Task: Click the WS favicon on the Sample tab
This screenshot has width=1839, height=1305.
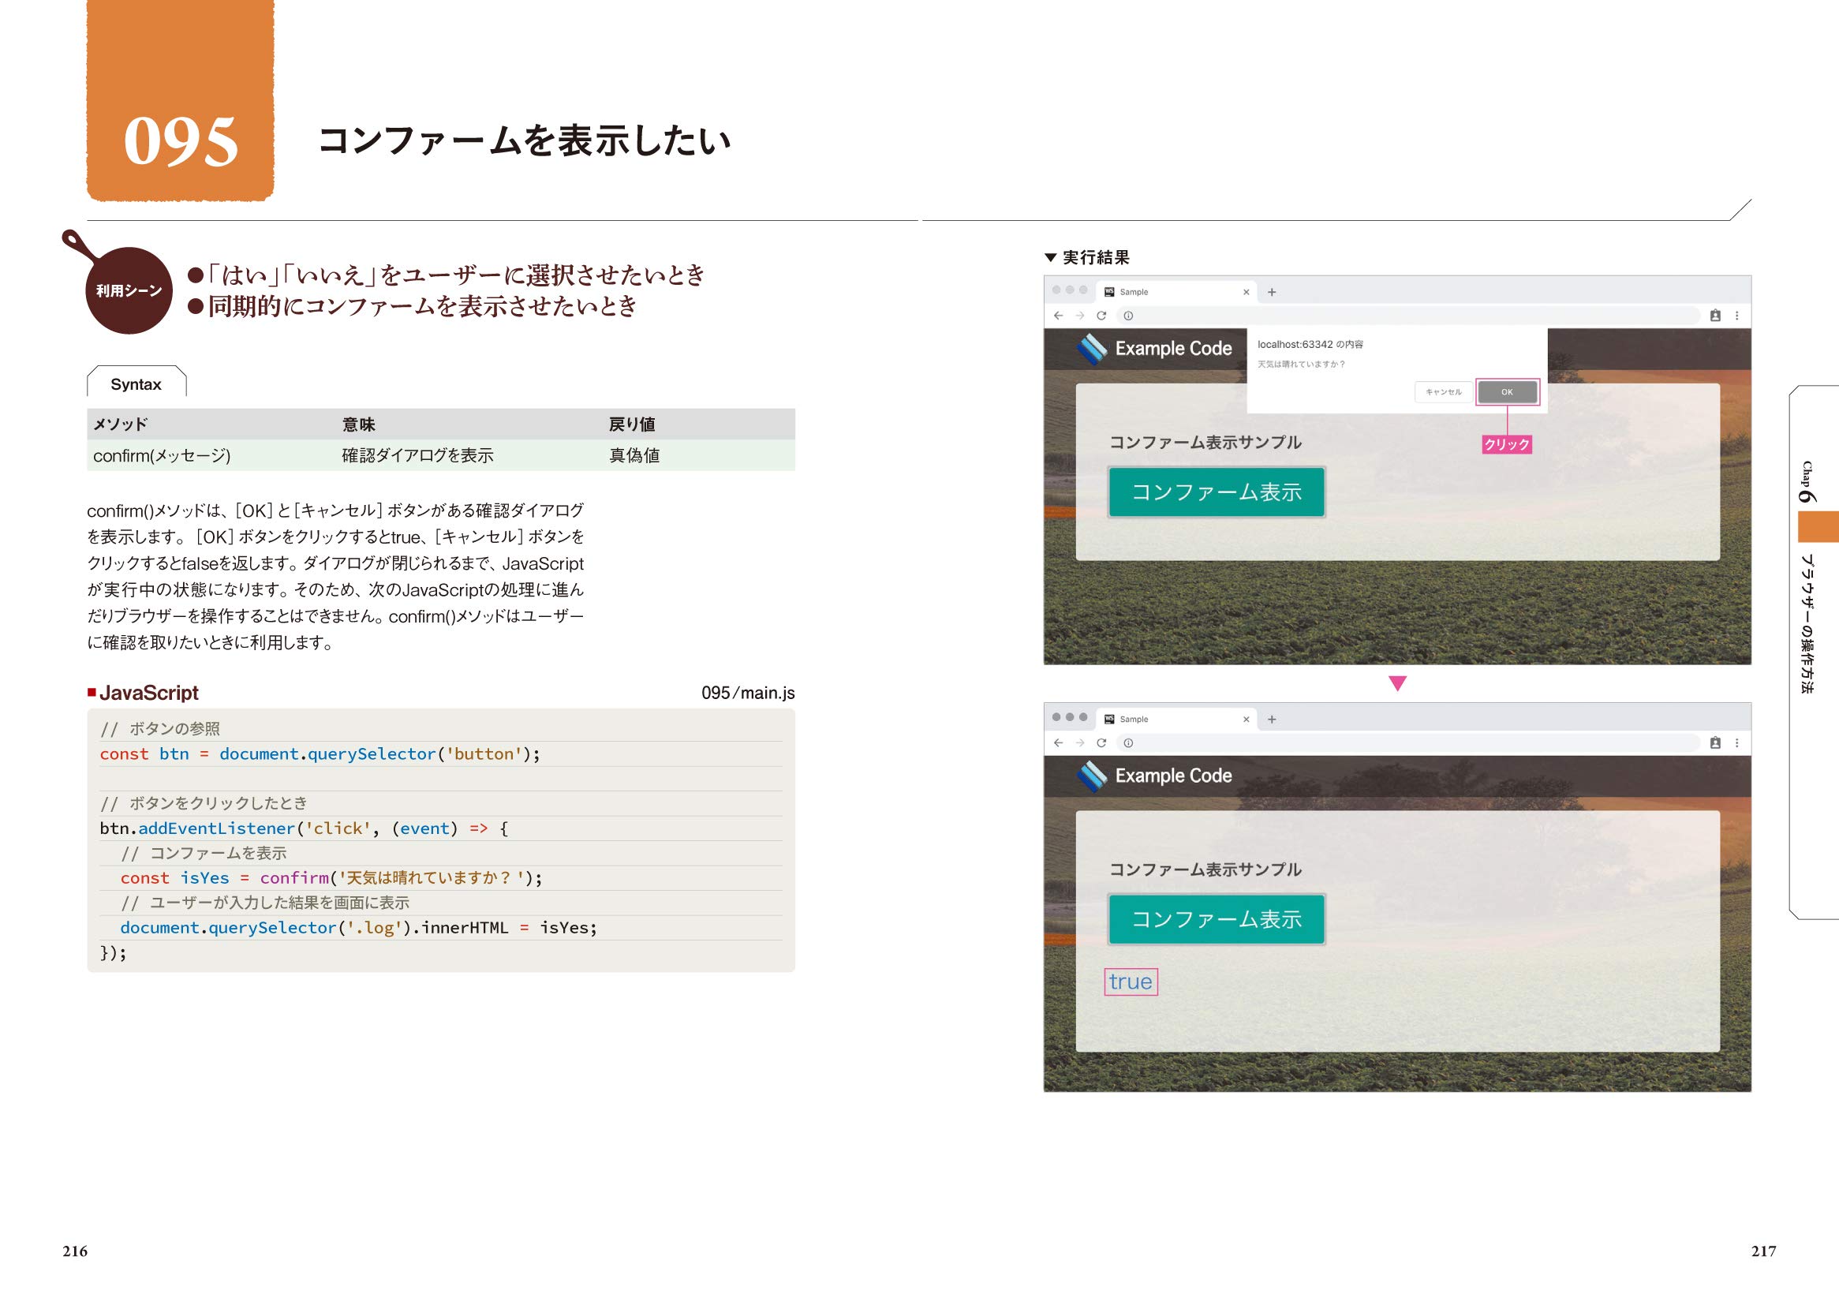Action: coord(1108,292)
